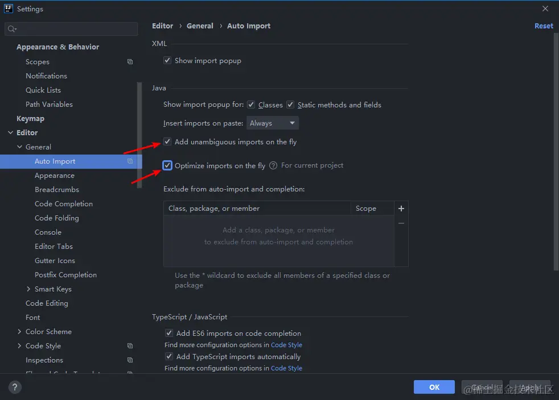Toggle Add unambiguous imports on the fly
The height and width of the screenshot is (400, 559).
(167, 141)
